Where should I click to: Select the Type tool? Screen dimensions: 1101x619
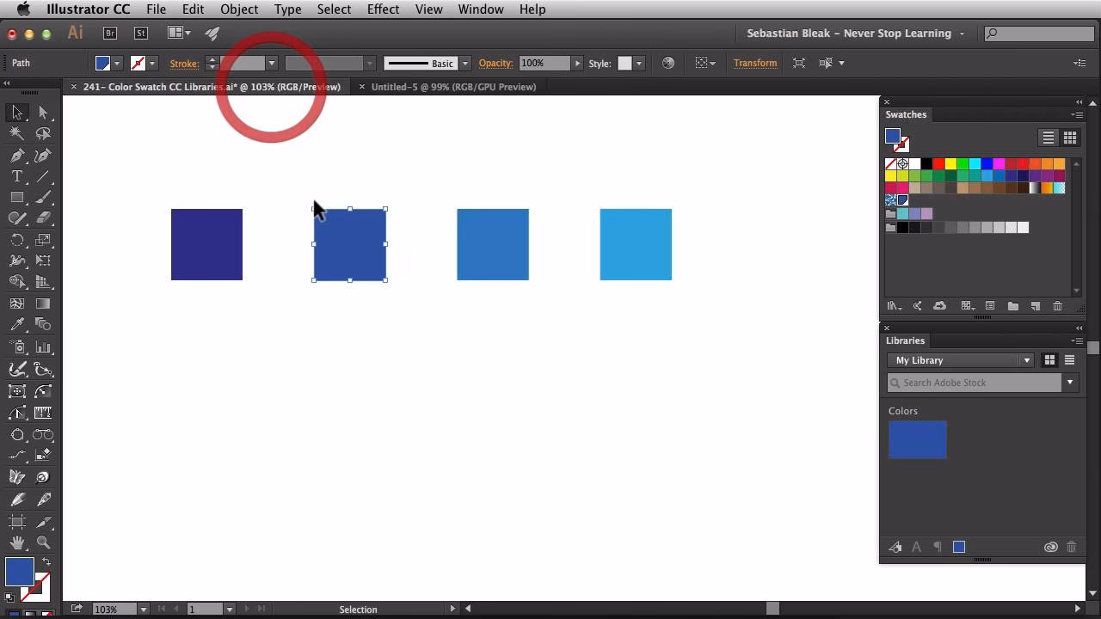point(15,175)
